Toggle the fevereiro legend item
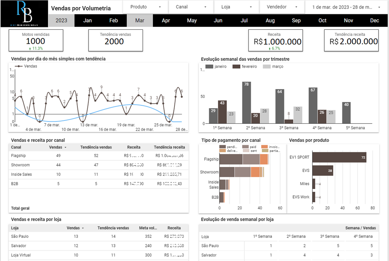 [x=245, y=67]
